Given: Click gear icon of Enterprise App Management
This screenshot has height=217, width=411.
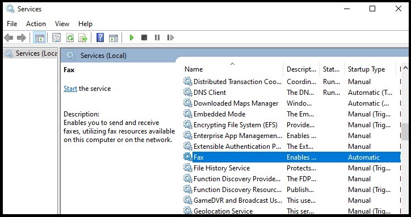Looking at the screenshot, I should click(x=187, y=135).
